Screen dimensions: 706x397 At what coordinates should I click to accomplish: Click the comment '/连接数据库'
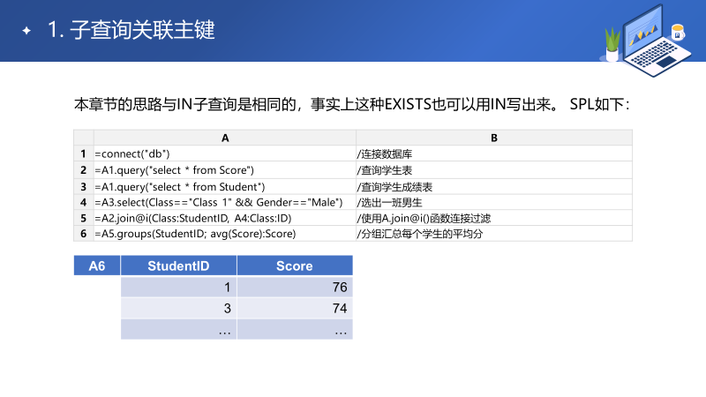pyautogui.click(x=385, y=154)
